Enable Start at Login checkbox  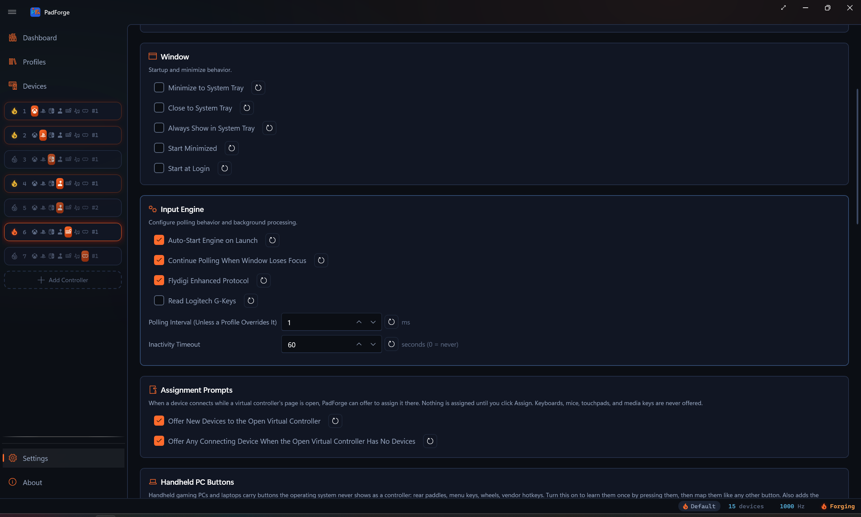pyautogui.click(x=159, y=168)
